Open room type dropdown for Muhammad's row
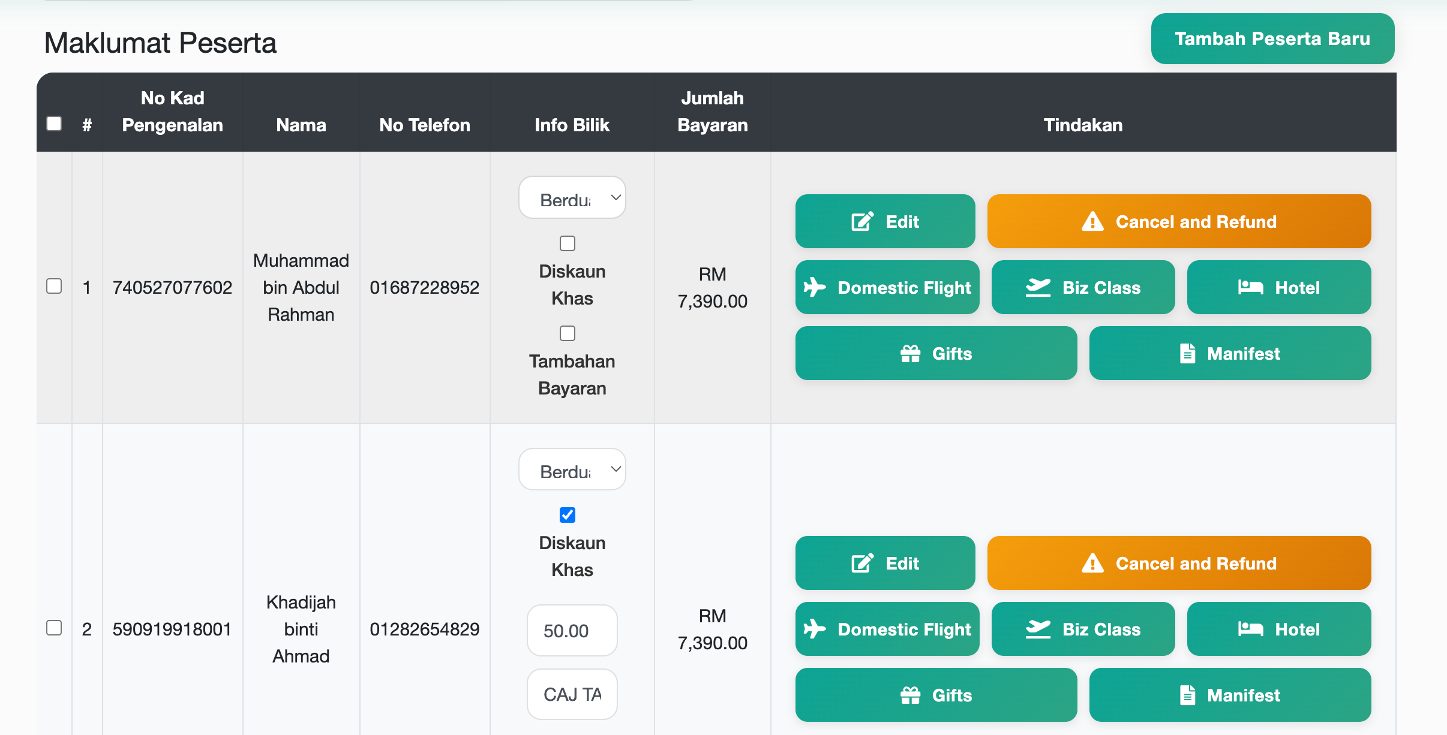The image size is (1447, 735). pos(572,198)
